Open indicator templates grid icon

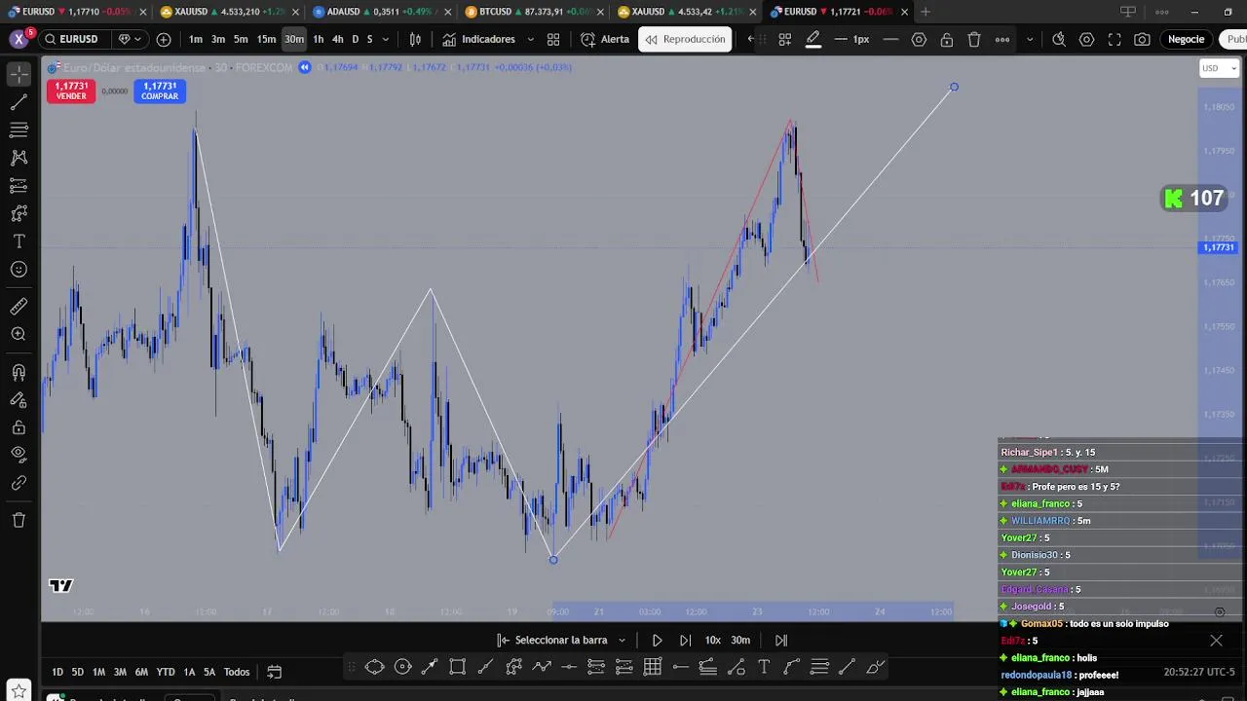pyautogui.click(x=553, y=39)
